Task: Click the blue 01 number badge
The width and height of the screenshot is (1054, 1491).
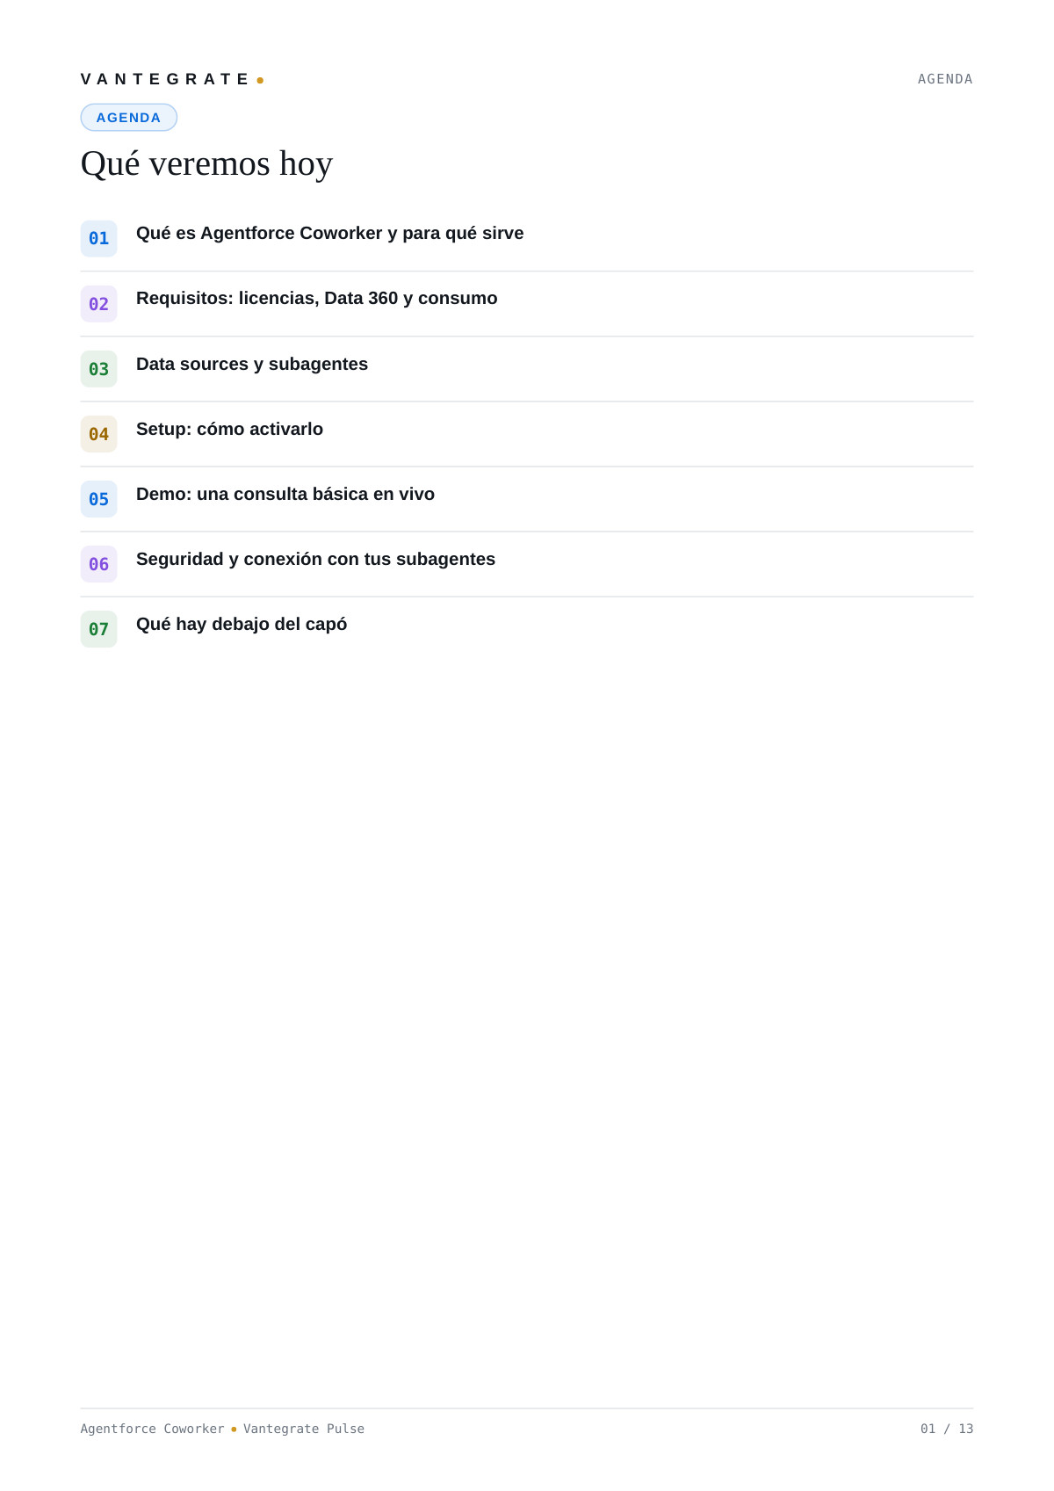Action: tap(98, 238)
